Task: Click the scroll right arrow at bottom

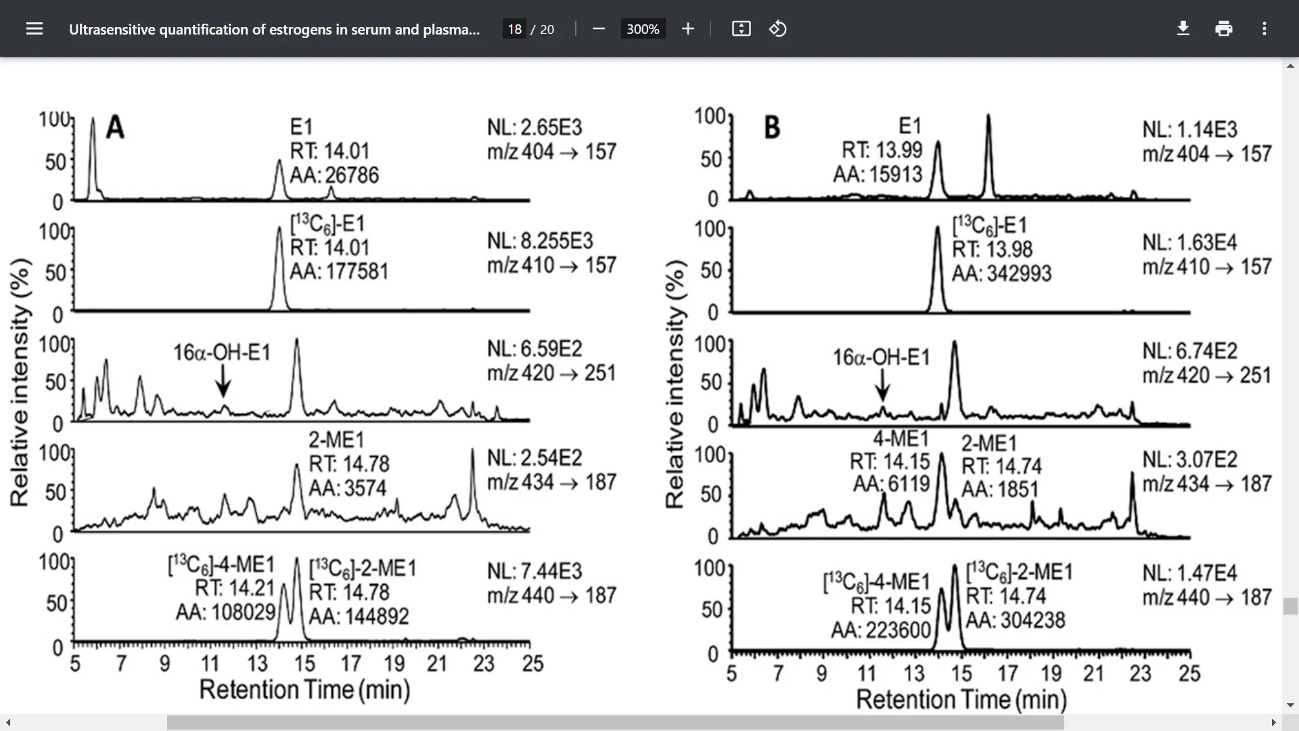Action: 1273,723
